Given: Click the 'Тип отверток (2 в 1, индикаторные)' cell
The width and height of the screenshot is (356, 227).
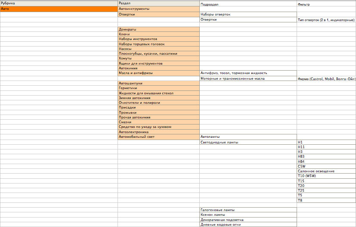Looking at the screenshot, I should tap(326, 20).
